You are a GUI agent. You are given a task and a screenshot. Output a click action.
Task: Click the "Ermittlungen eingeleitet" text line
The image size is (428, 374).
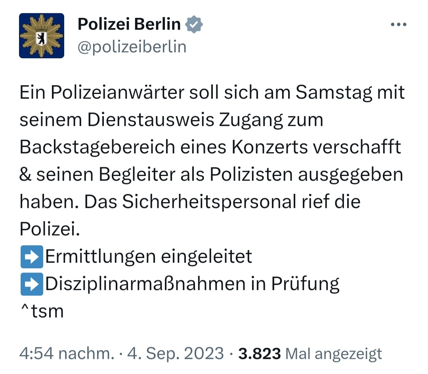coord(149,257)
